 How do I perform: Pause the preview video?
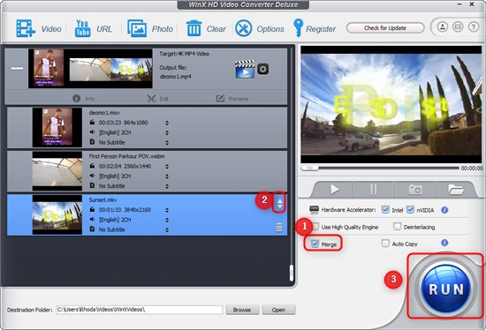[x=374, y=189]
